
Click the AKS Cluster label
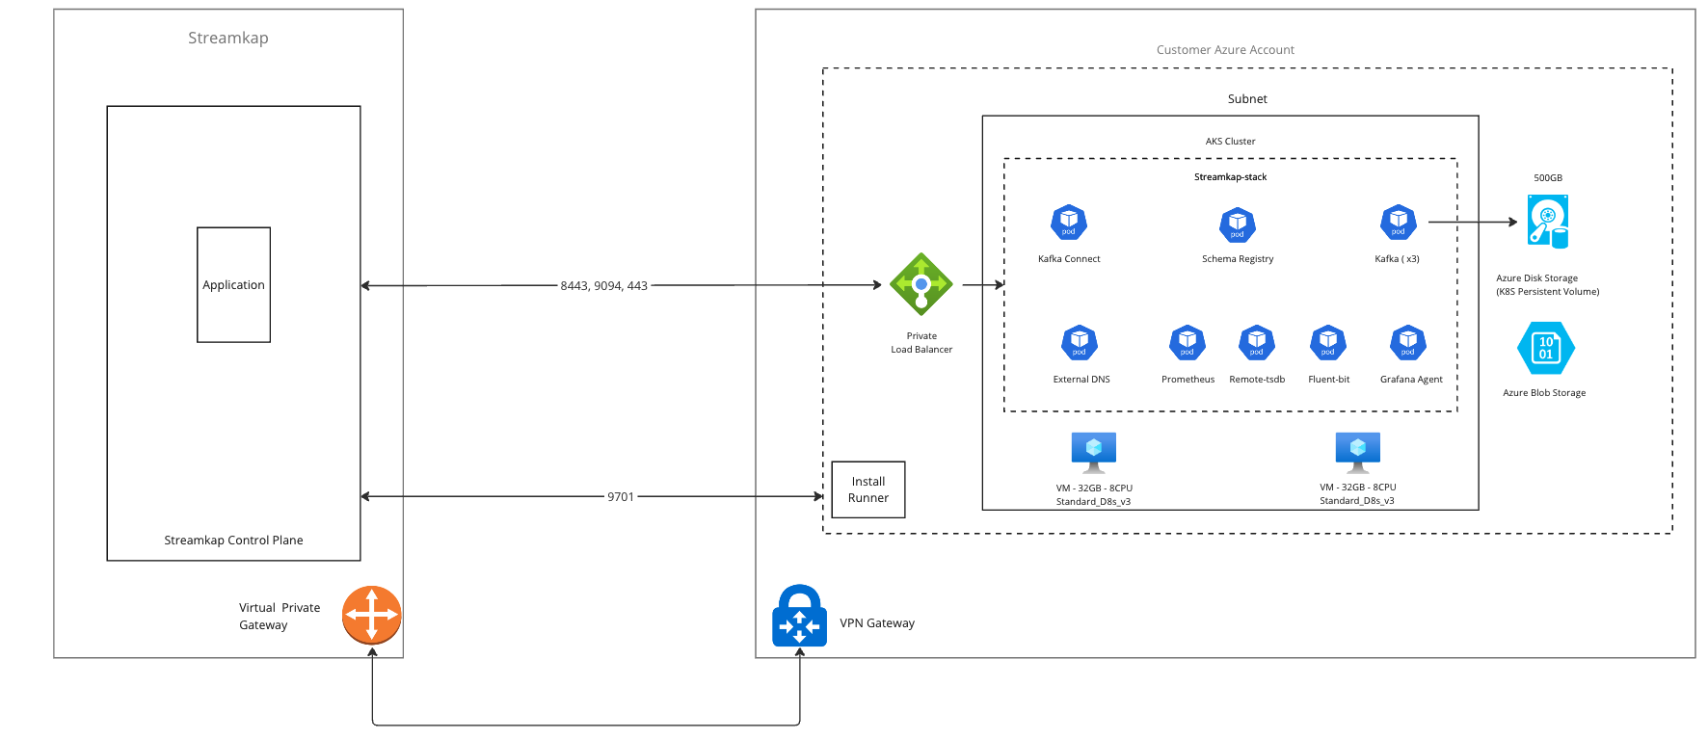(1230, 142)
